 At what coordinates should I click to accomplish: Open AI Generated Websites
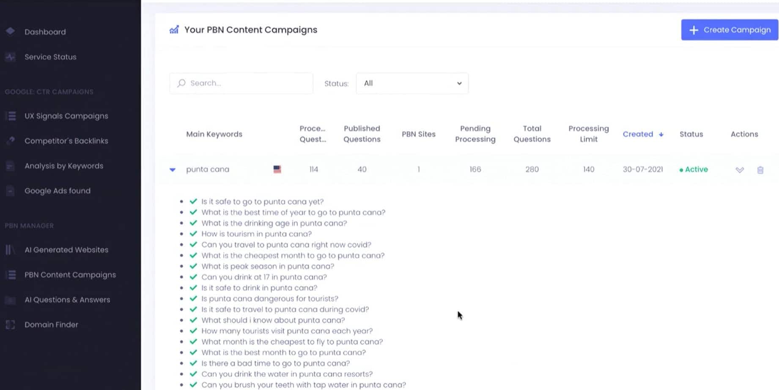(x=66, y=250)
